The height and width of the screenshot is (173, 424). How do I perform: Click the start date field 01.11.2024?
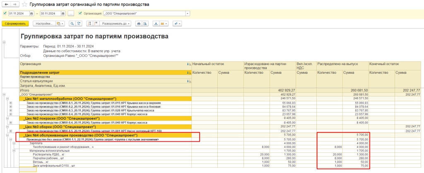click(19, 14)
